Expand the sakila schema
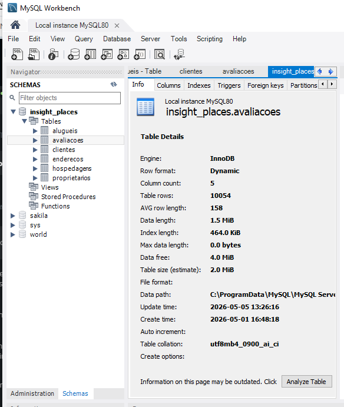 pyautogui.click(x=12, y=216)
